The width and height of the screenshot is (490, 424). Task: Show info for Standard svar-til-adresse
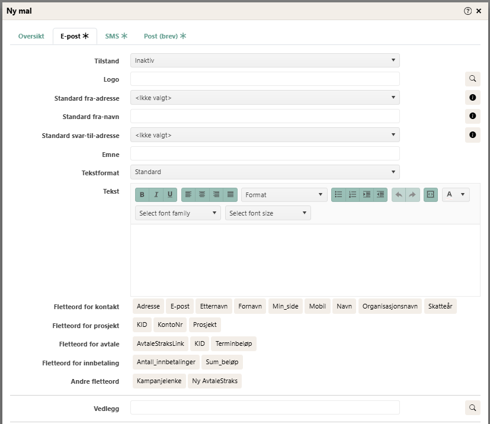point(472,134)
